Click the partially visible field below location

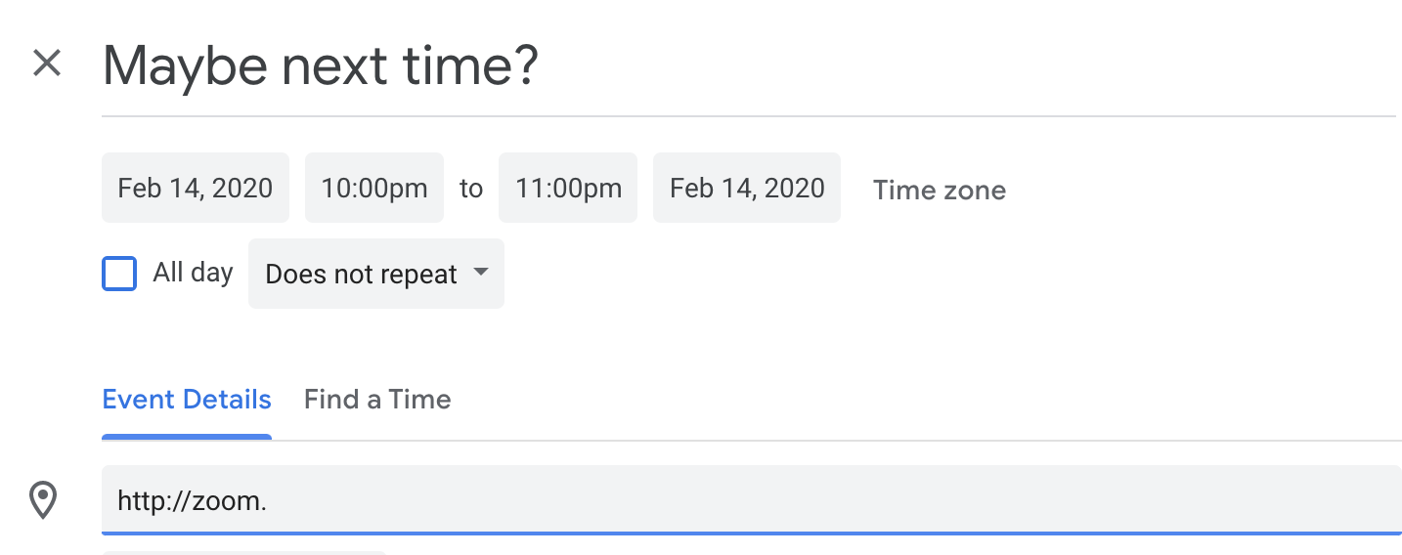244,552
